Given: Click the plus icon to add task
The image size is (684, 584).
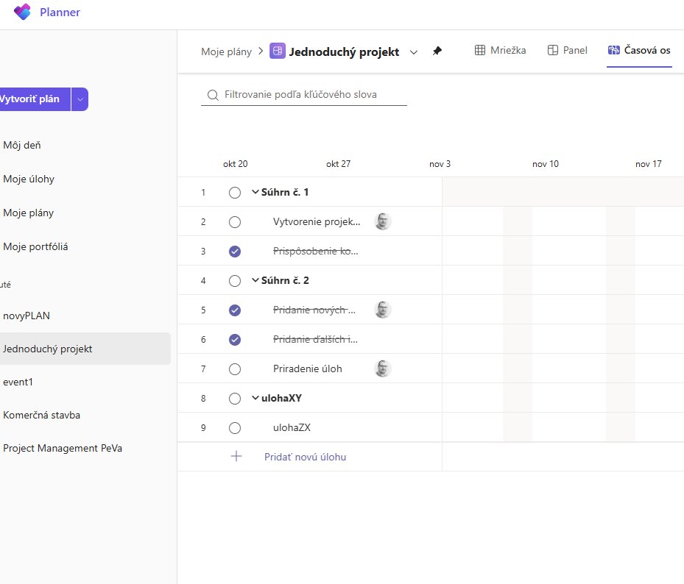Looking at the screenshot, I should 236,456.
